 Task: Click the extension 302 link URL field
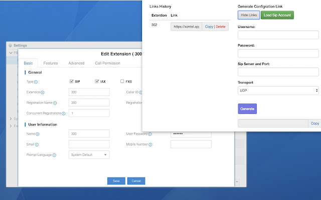pos(186,26)
